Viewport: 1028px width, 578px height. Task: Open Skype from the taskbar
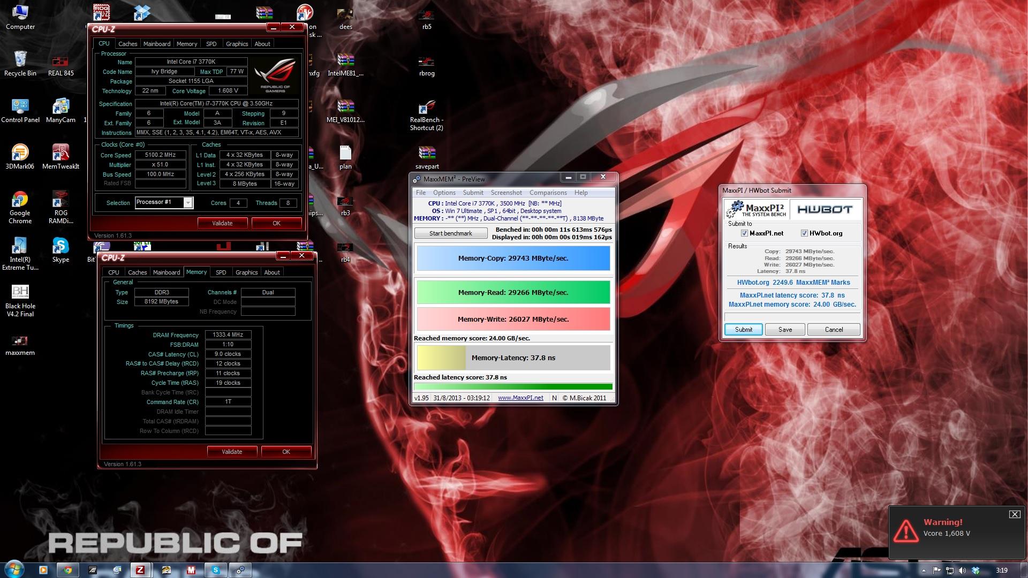point(216,570)
